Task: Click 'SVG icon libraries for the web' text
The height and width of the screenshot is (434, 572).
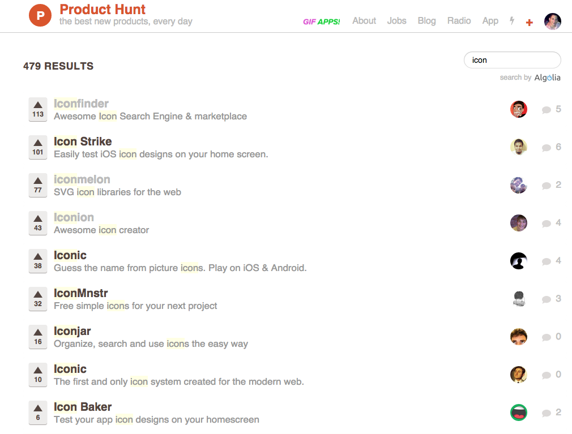Action: pyautogui.click(x=117, y=192)
